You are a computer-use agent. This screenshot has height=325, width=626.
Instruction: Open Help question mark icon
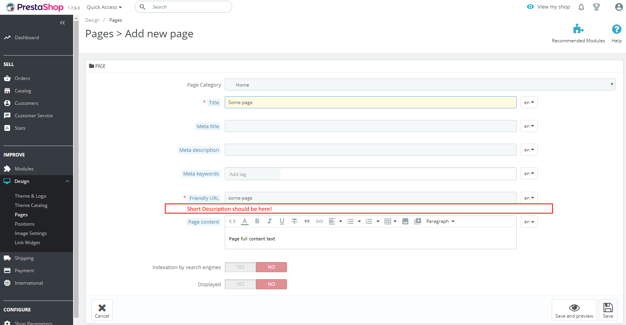(616, 29)
